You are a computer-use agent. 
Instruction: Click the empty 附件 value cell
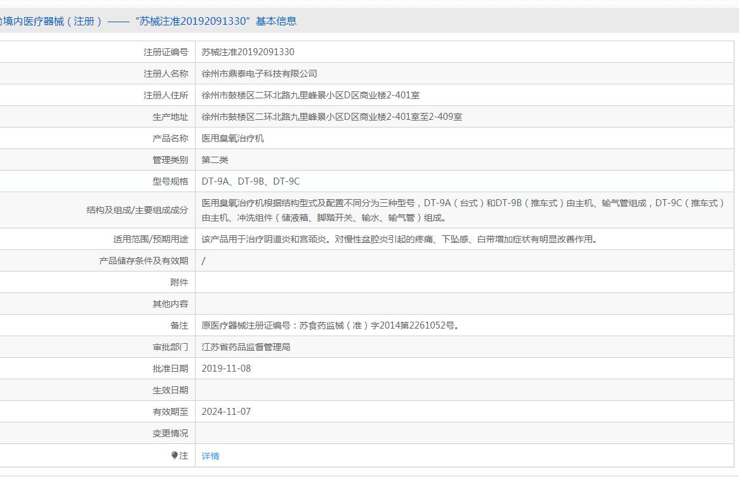click(463, 282)
